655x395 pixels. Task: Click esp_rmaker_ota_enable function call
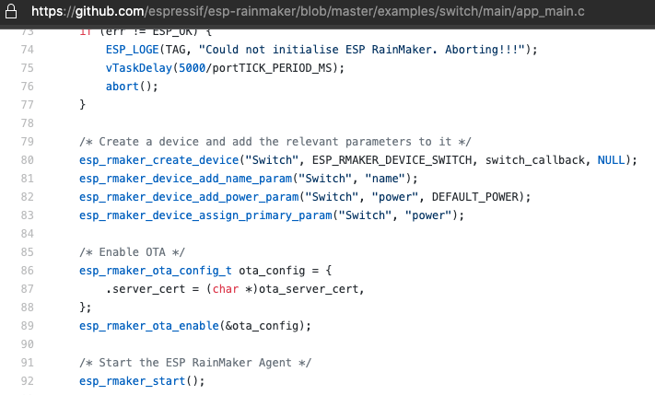[x=149, y=326]
